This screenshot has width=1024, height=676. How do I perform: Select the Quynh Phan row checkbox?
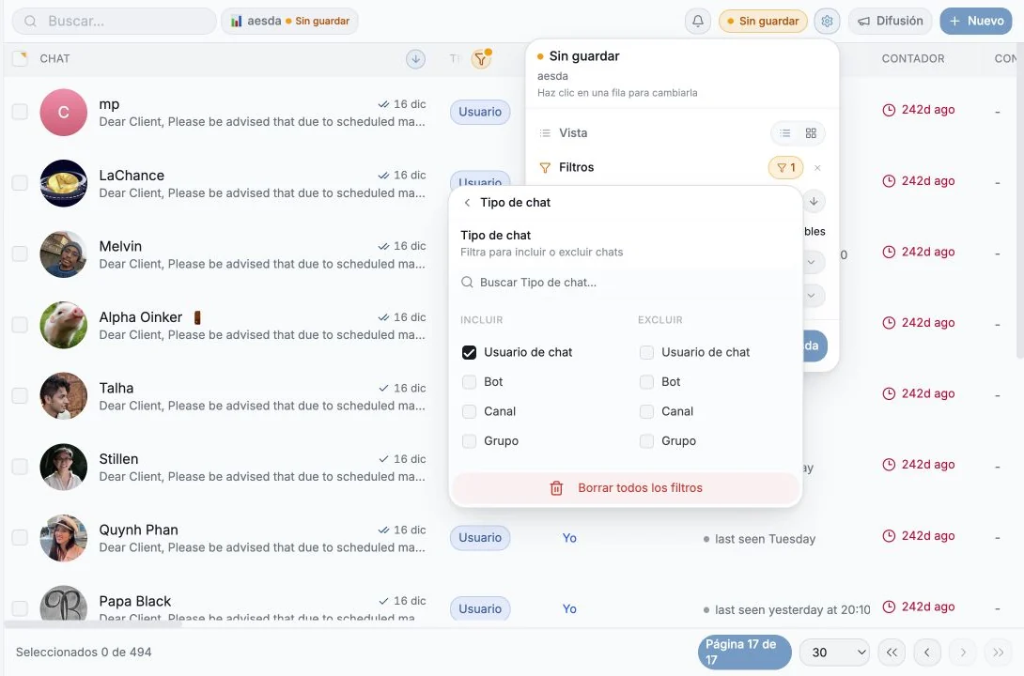(21, 538)
